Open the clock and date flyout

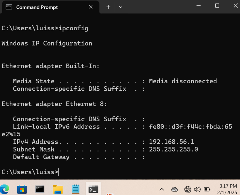(x=227, y=189)
